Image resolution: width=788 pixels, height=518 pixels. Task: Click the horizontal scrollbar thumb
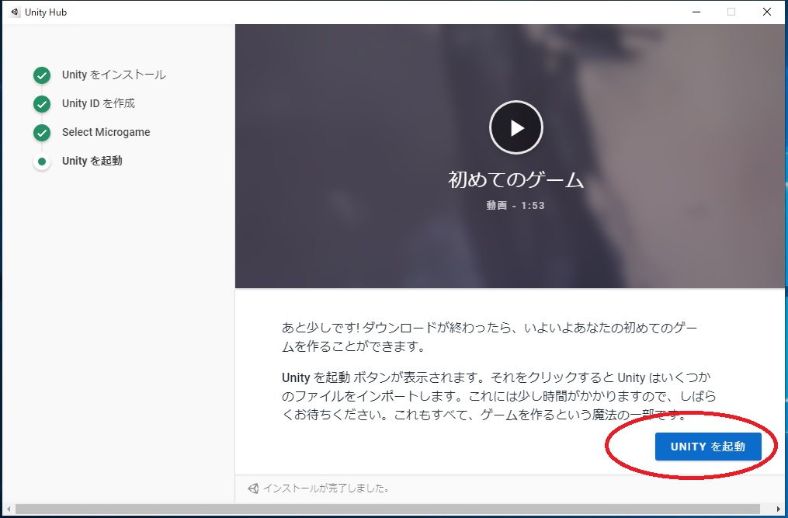click(x=388, y=509)
